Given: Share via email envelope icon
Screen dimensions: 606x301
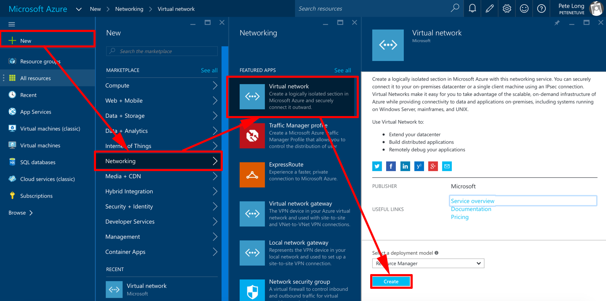Looking at the screenshot, I should [x=447, y=166].
